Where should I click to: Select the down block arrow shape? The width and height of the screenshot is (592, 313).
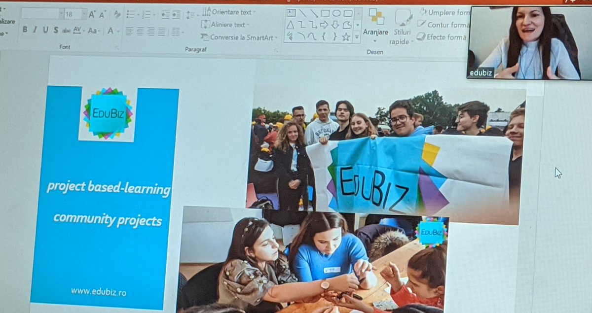point(335,25)
